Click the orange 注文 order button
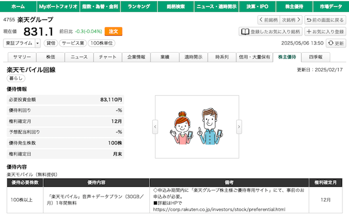 [113, 32]
